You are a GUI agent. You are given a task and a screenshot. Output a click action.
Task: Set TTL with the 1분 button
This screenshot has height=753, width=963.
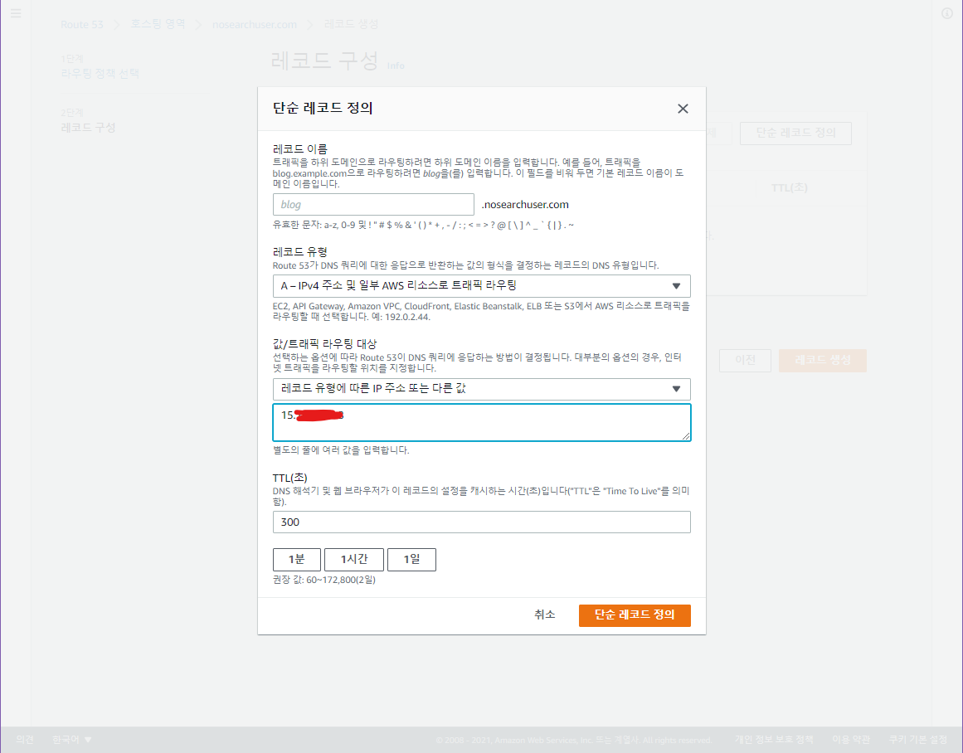click(x=297, y=560)
